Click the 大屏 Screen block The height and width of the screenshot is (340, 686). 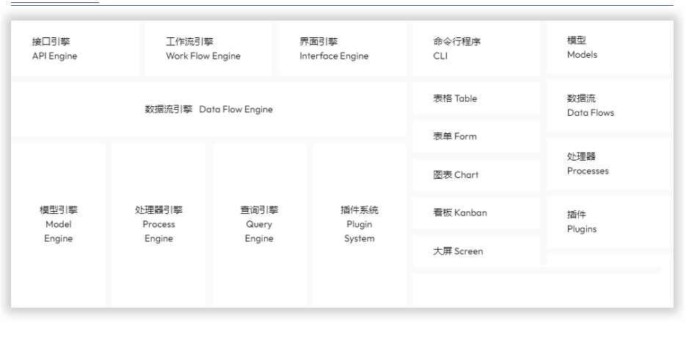pos(476,251)
